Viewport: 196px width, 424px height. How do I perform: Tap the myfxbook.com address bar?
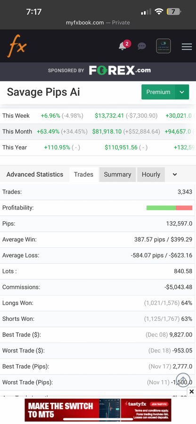click(x=98, y=23)
